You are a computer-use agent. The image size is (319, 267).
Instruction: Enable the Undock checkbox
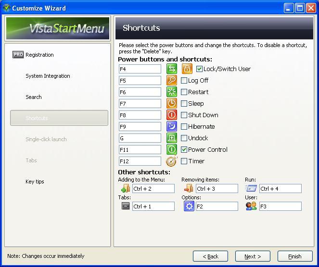tap(184, 138)
